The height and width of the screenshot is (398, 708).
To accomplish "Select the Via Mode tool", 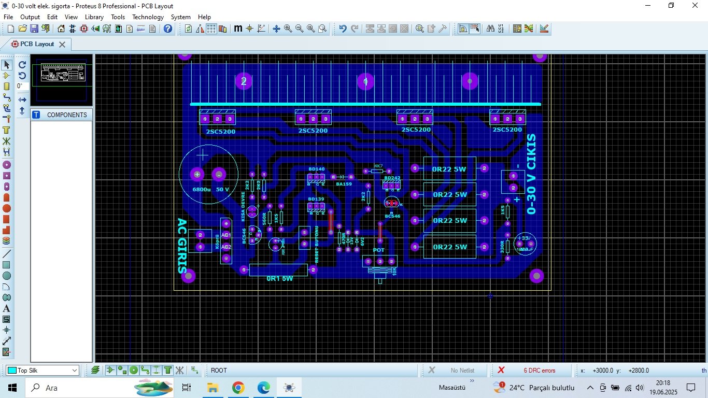I will tap(7, 119).
